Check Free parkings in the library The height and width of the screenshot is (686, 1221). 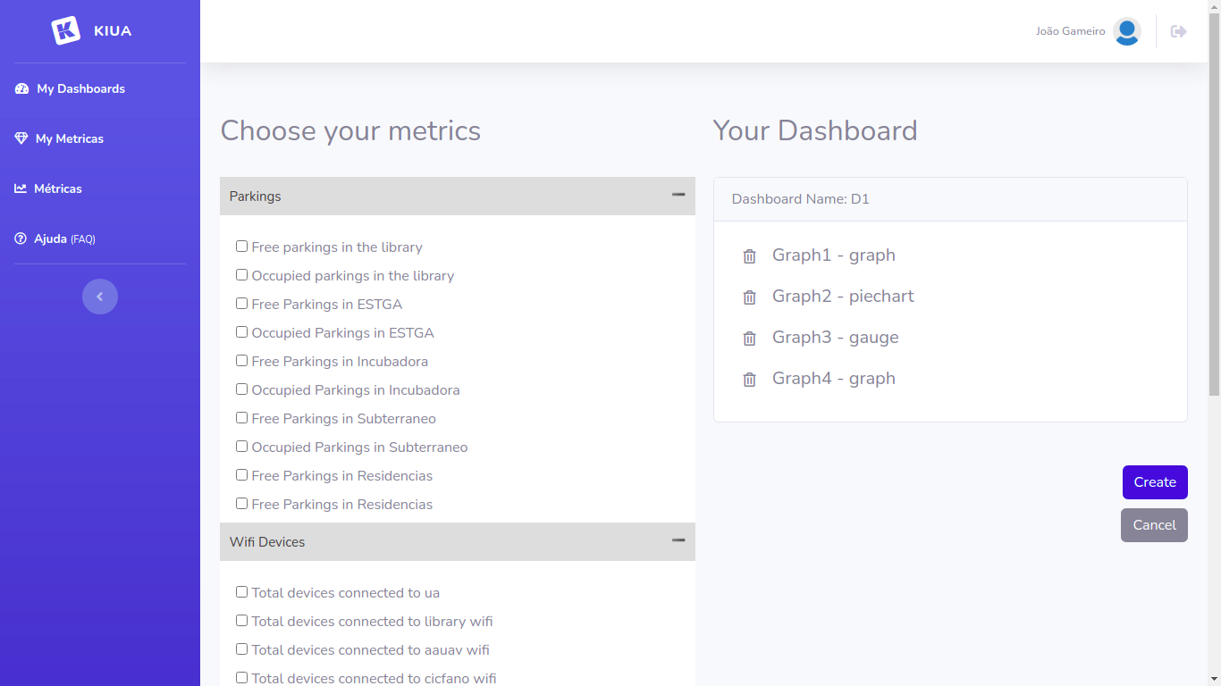241,247
